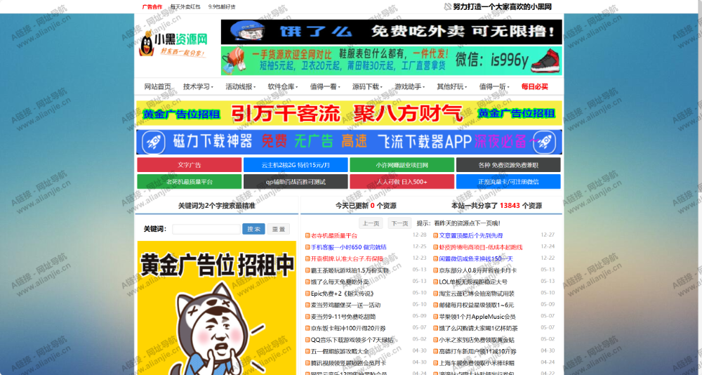Expand the 源码下载 nav dropdown
702x375 pixels.
pyautogui.click(x=367, y=87)
